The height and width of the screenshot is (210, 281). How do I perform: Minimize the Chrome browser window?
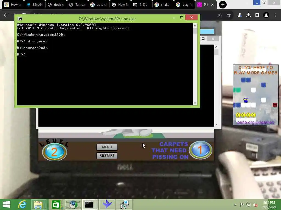(257, 3)
